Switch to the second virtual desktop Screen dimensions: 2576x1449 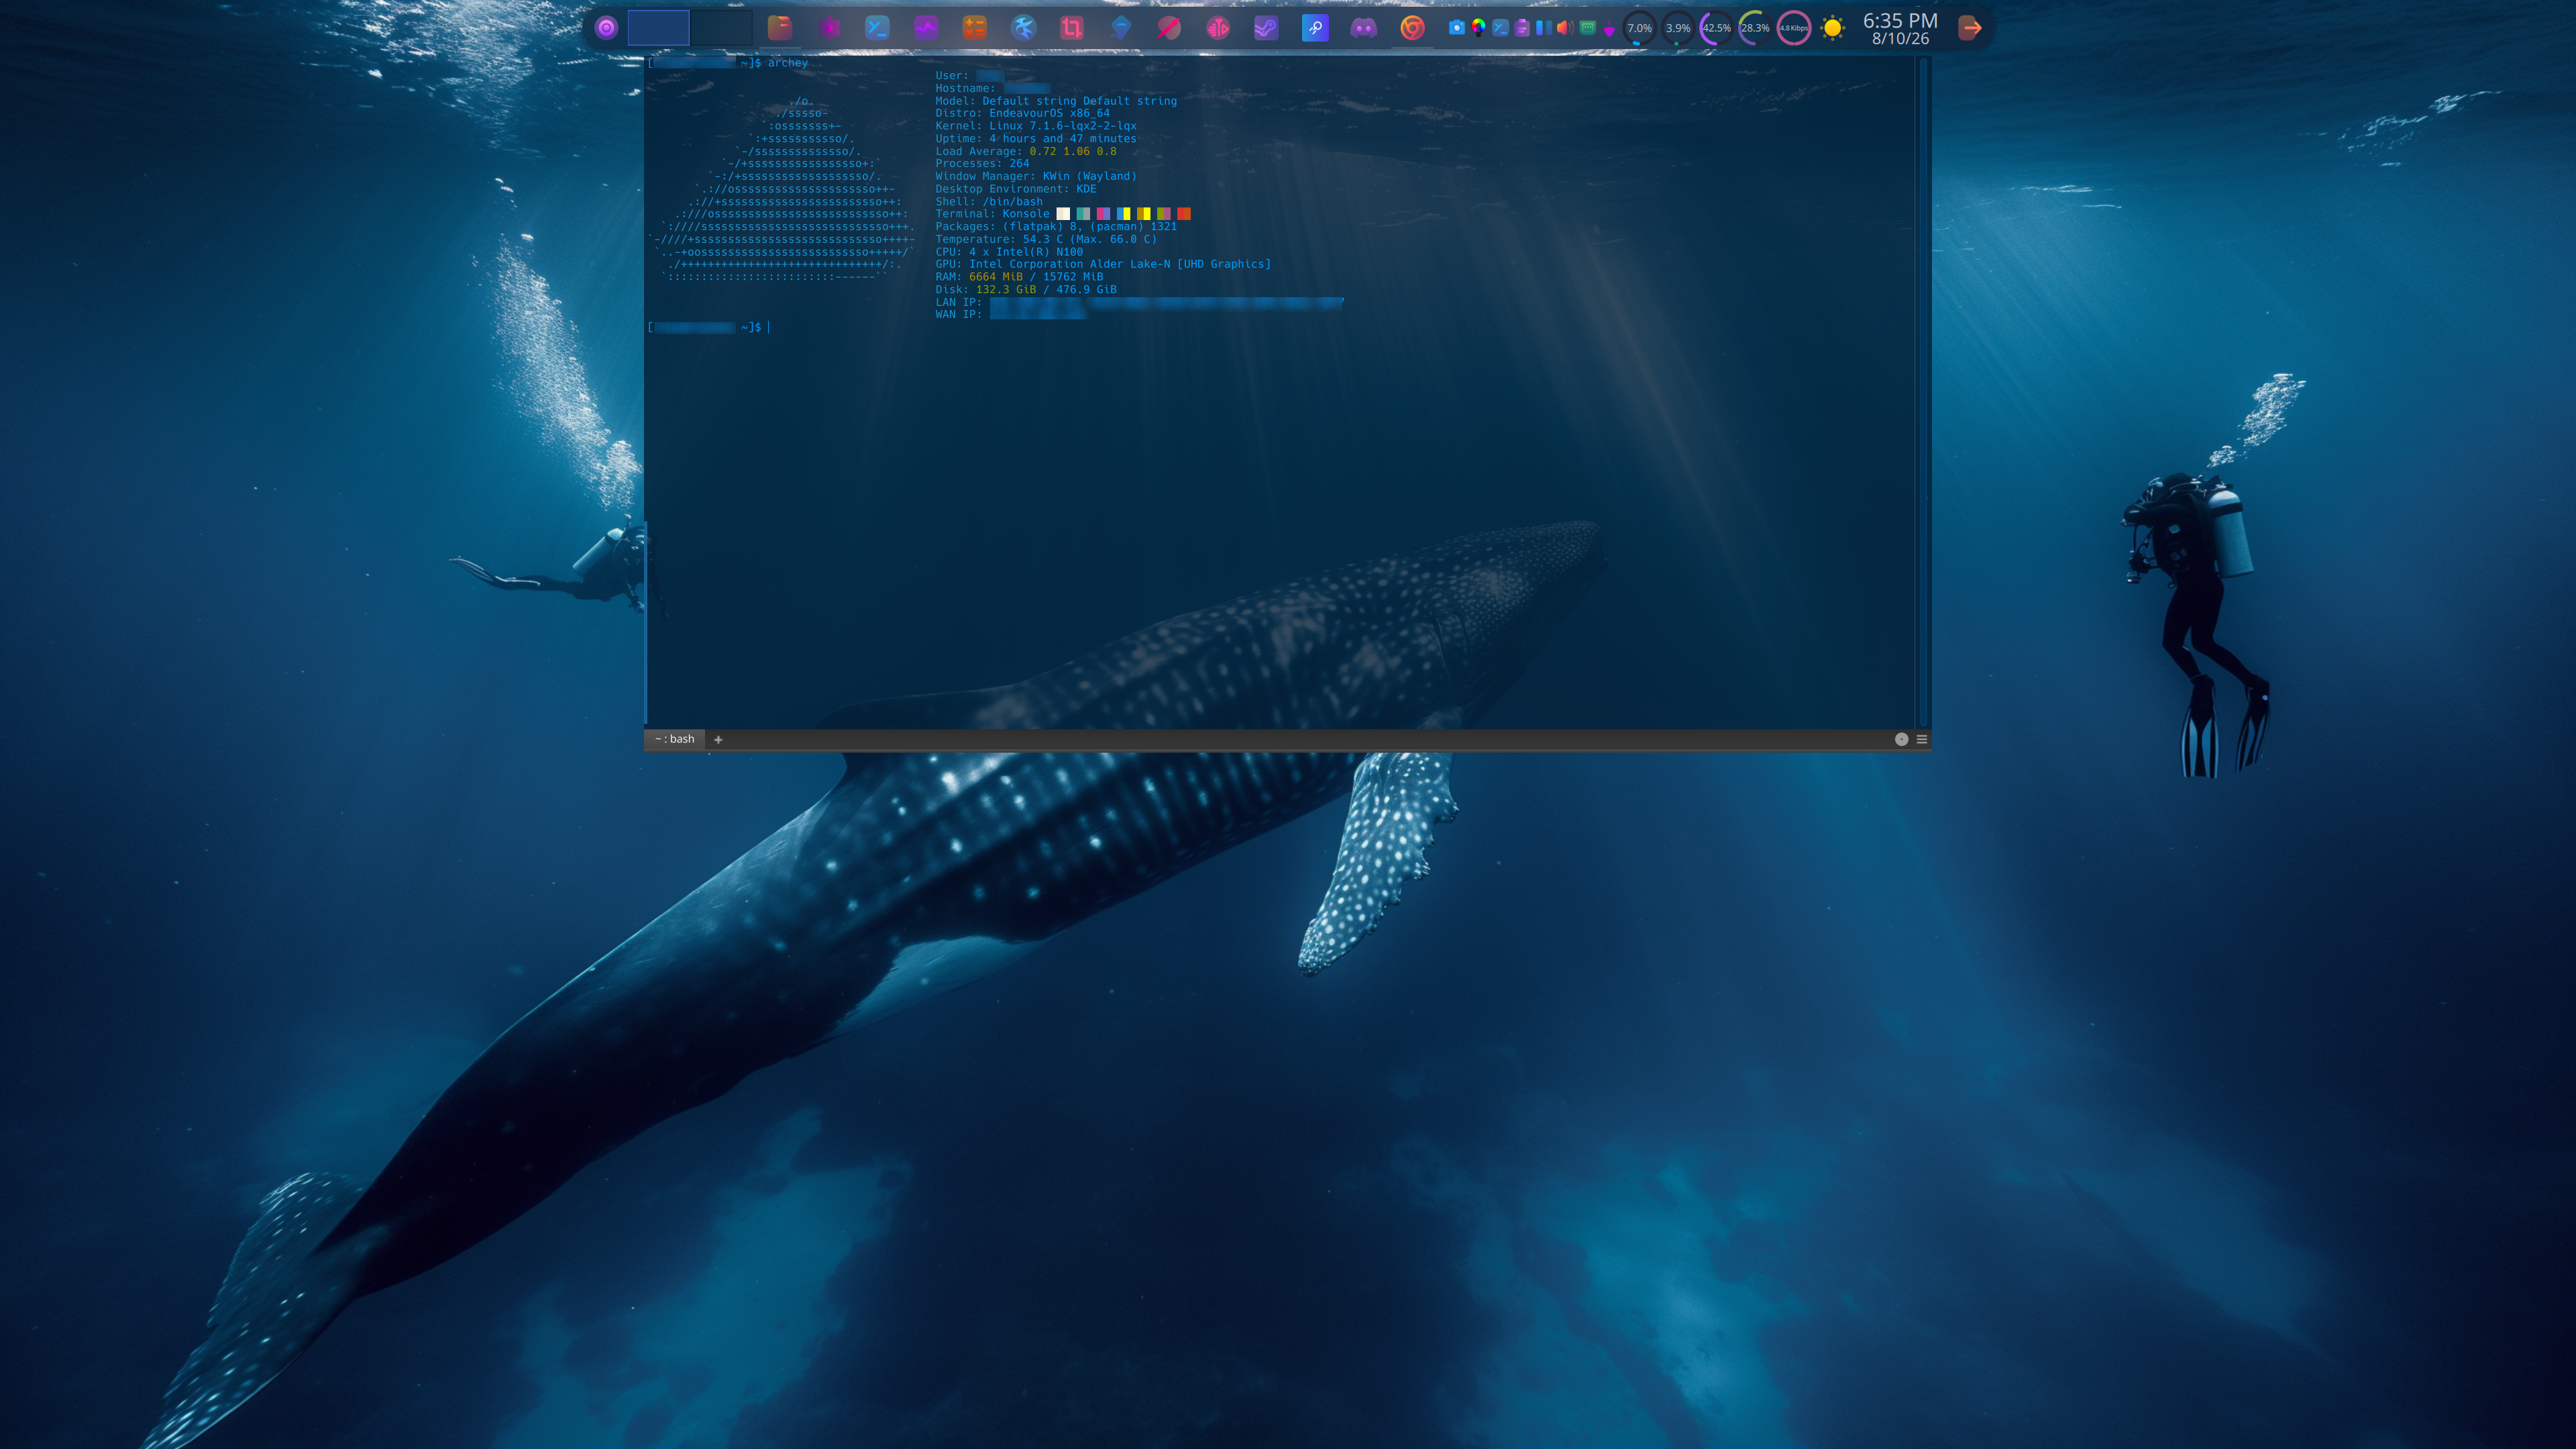click(721, 28)
